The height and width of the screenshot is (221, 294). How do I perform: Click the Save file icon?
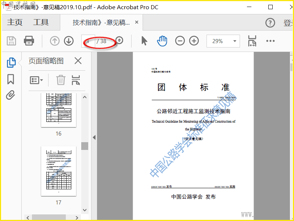tap(11, 41)
